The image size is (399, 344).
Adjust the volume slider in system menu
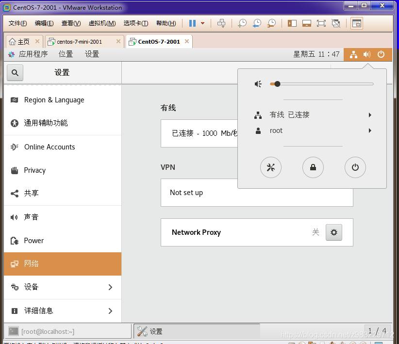322,84
